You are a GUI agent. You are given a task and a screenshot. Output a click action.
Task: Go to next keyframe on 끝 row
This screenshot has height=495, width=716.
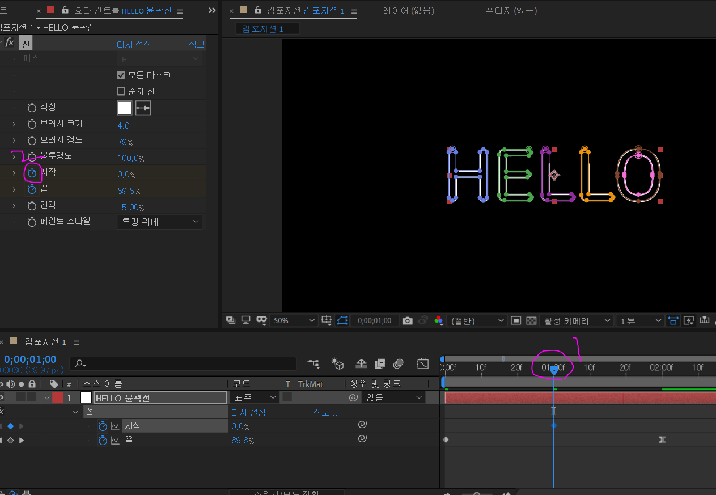coord(22,440)
